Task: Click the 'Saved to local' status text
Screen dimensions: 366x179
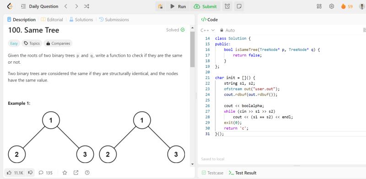Action: [213, 159]
